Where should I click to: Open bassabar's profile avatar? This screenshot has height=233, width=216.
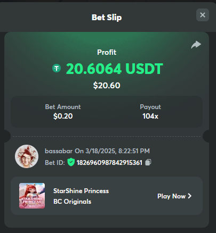click(27, 156)
